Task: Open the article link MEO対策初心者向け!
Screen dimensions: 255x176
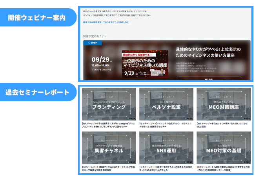Action: tap(223, 169)
